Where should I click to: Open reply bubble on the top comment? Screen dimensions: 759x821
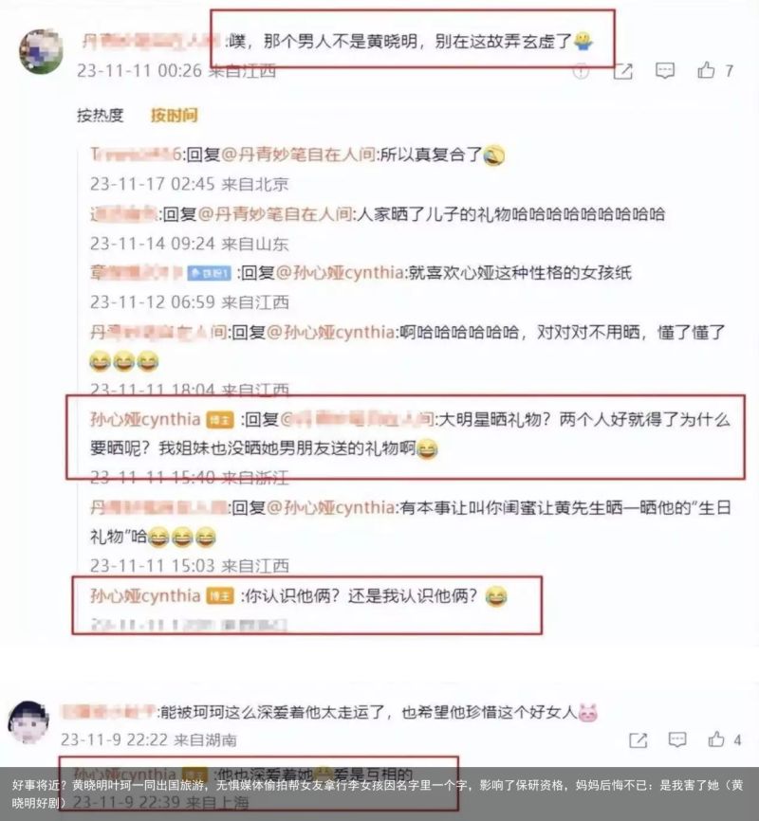point(665,70)
